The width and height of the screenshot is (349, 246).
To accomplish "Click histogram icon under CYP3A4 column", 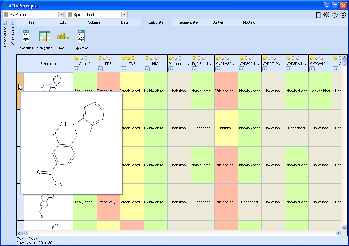I will pos(312,69).
